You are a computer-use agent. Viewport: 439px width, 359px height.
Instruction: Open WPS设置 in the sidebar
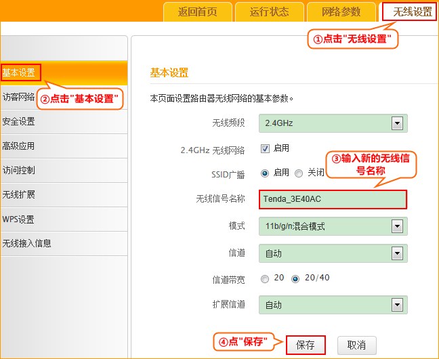(19, 219)
